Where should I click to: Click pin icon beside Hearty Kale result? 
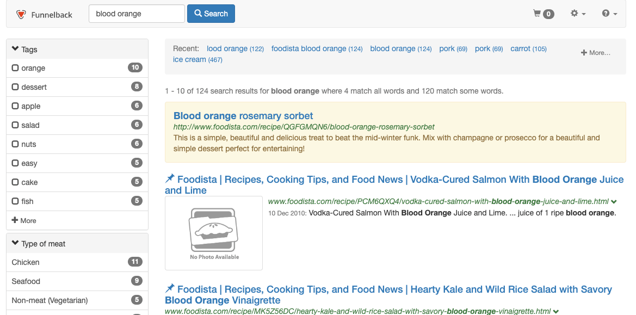coord(170,288)
